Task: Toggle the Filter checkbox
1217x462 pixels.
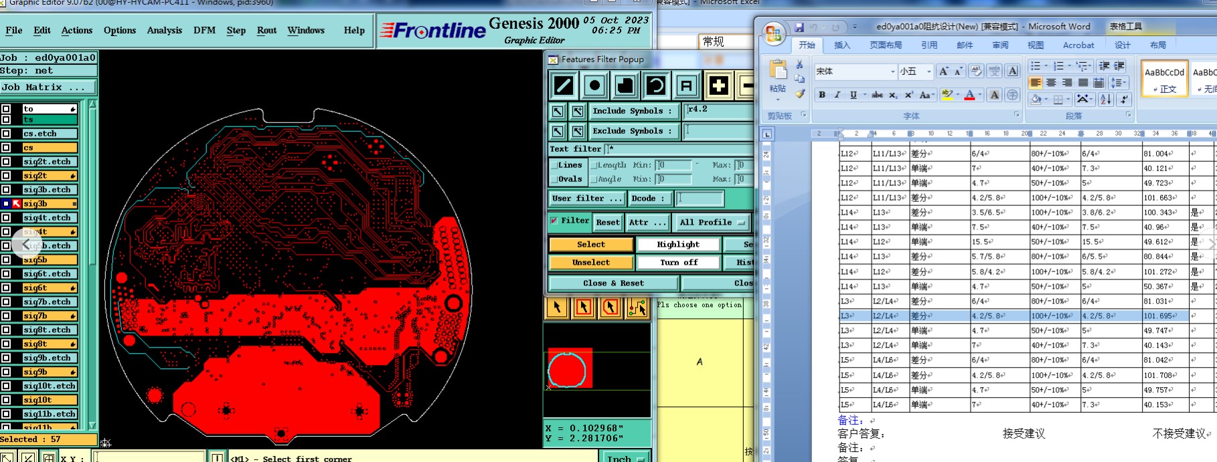Action: point(554,221)
